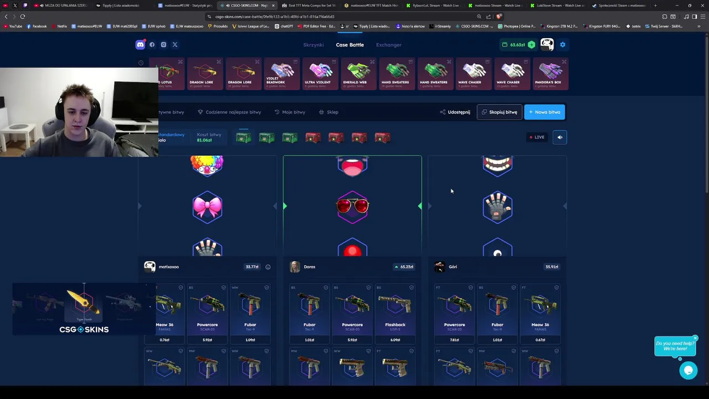Select the third green case icon

(x=290, y=137)
